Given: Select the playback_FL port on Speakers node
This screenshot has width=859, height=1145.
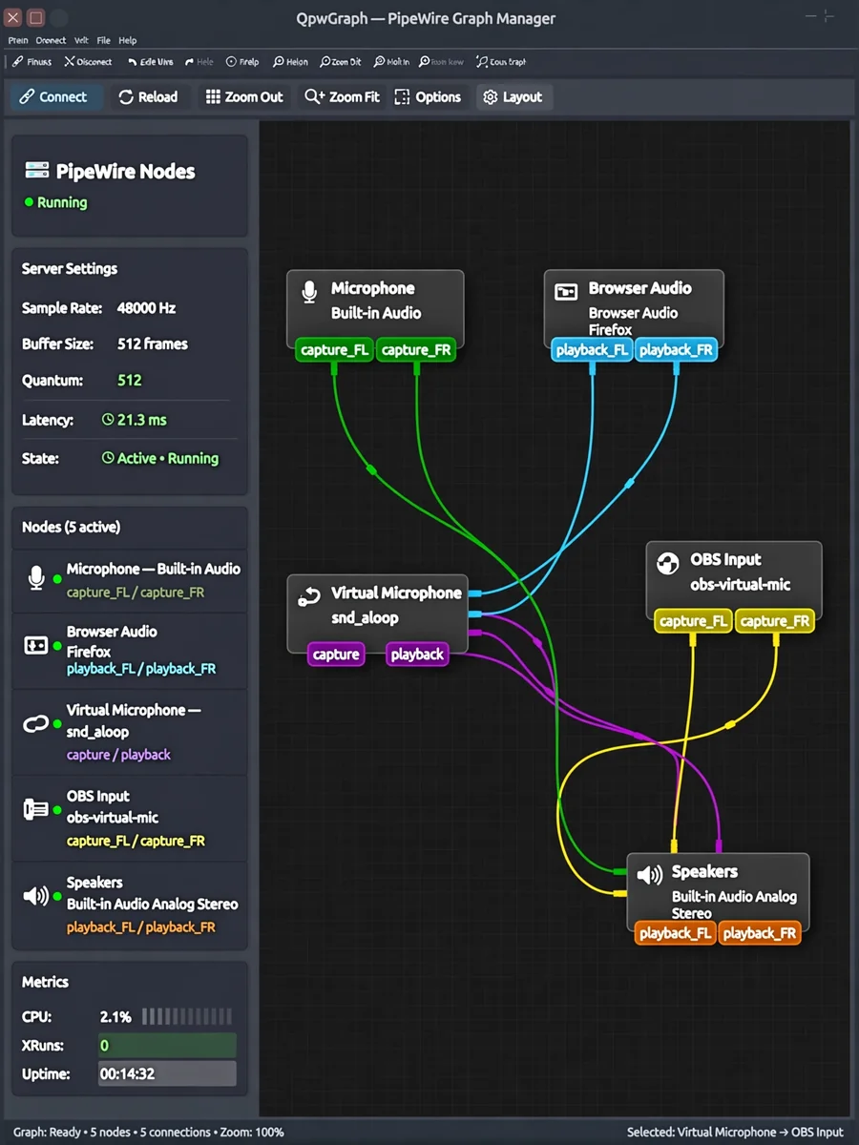Looking at the screenshot, I should click(x=675, y=933).
